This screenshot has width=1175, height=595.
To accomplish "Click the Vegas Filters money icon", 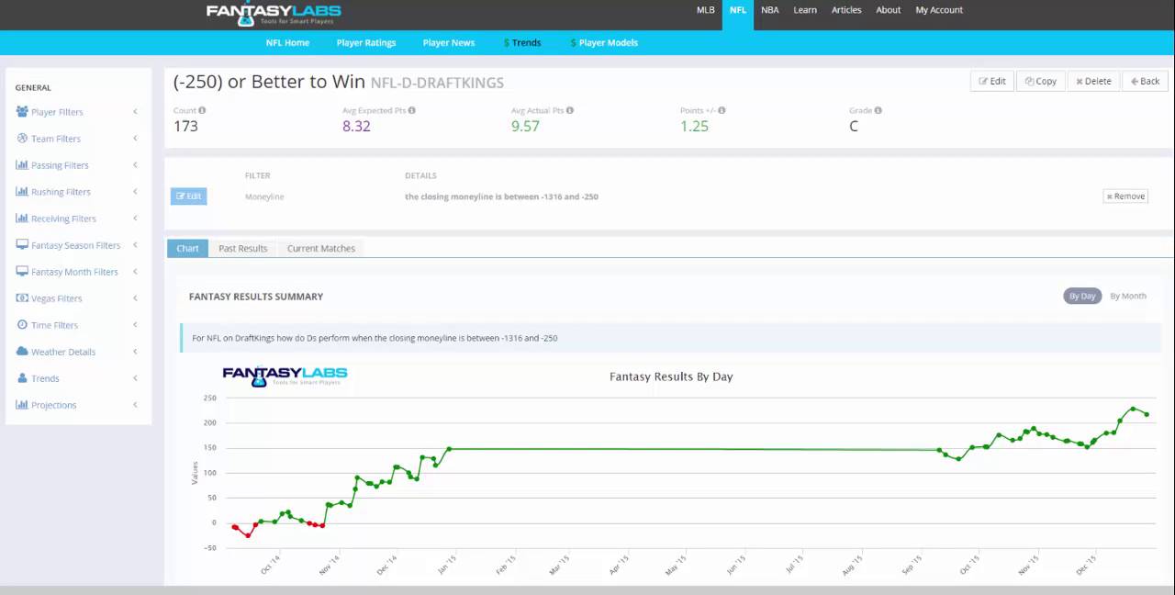I will coord(22,298).
